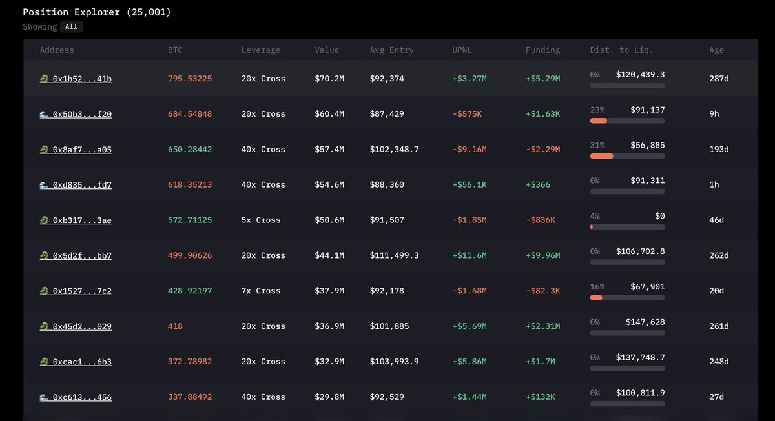Sort by the Leverage column header
The height and width of the screenshot is (421, 775).
pos(260,50)
